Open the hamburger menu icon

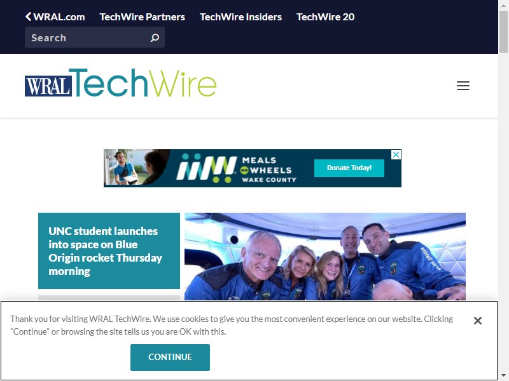(463, 86)
